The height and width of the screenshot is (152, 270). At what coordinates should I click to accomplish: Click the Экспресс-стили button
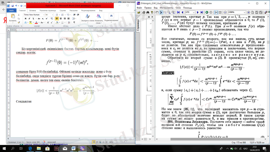[x=88, y=18]
